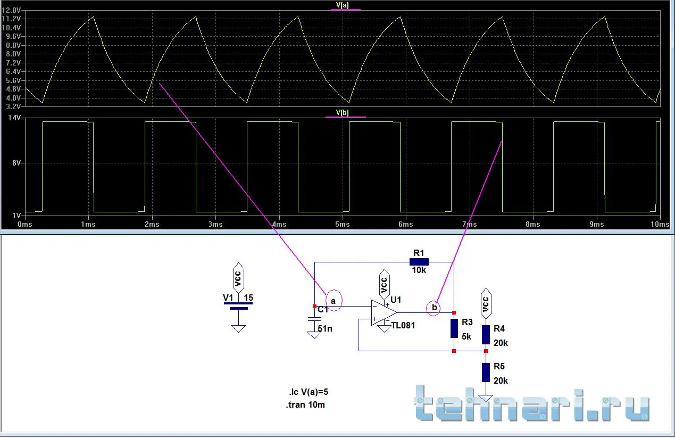This screenshot has width=675, height=438.
Task: Click the 20k value of R5
Action: 501,381
